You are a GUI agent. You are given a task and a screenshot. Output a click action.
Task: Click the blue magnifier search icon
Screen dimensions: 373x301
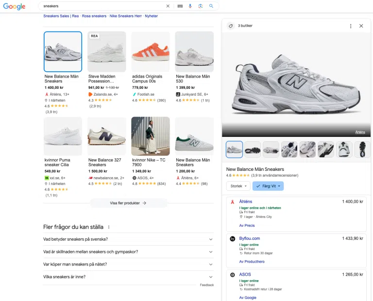[211, 6]
